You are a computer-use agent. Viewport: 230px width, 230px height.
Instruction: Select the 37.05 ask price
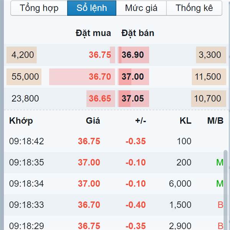click(133, 99)
